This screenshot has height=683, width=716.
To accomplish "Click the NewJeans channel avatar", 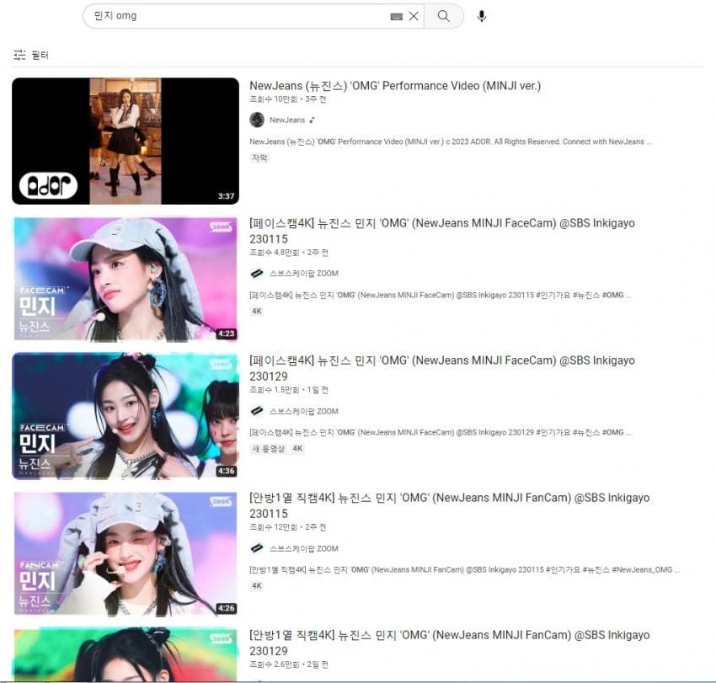I will (257, 120).
